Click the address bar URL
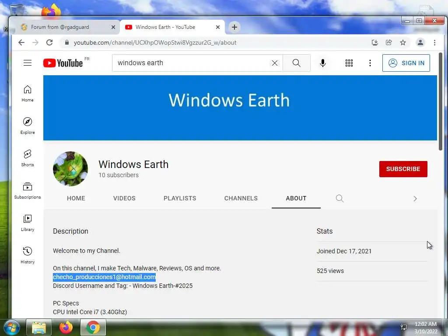Viewport: 448px width, 336px height. point(155,42)
